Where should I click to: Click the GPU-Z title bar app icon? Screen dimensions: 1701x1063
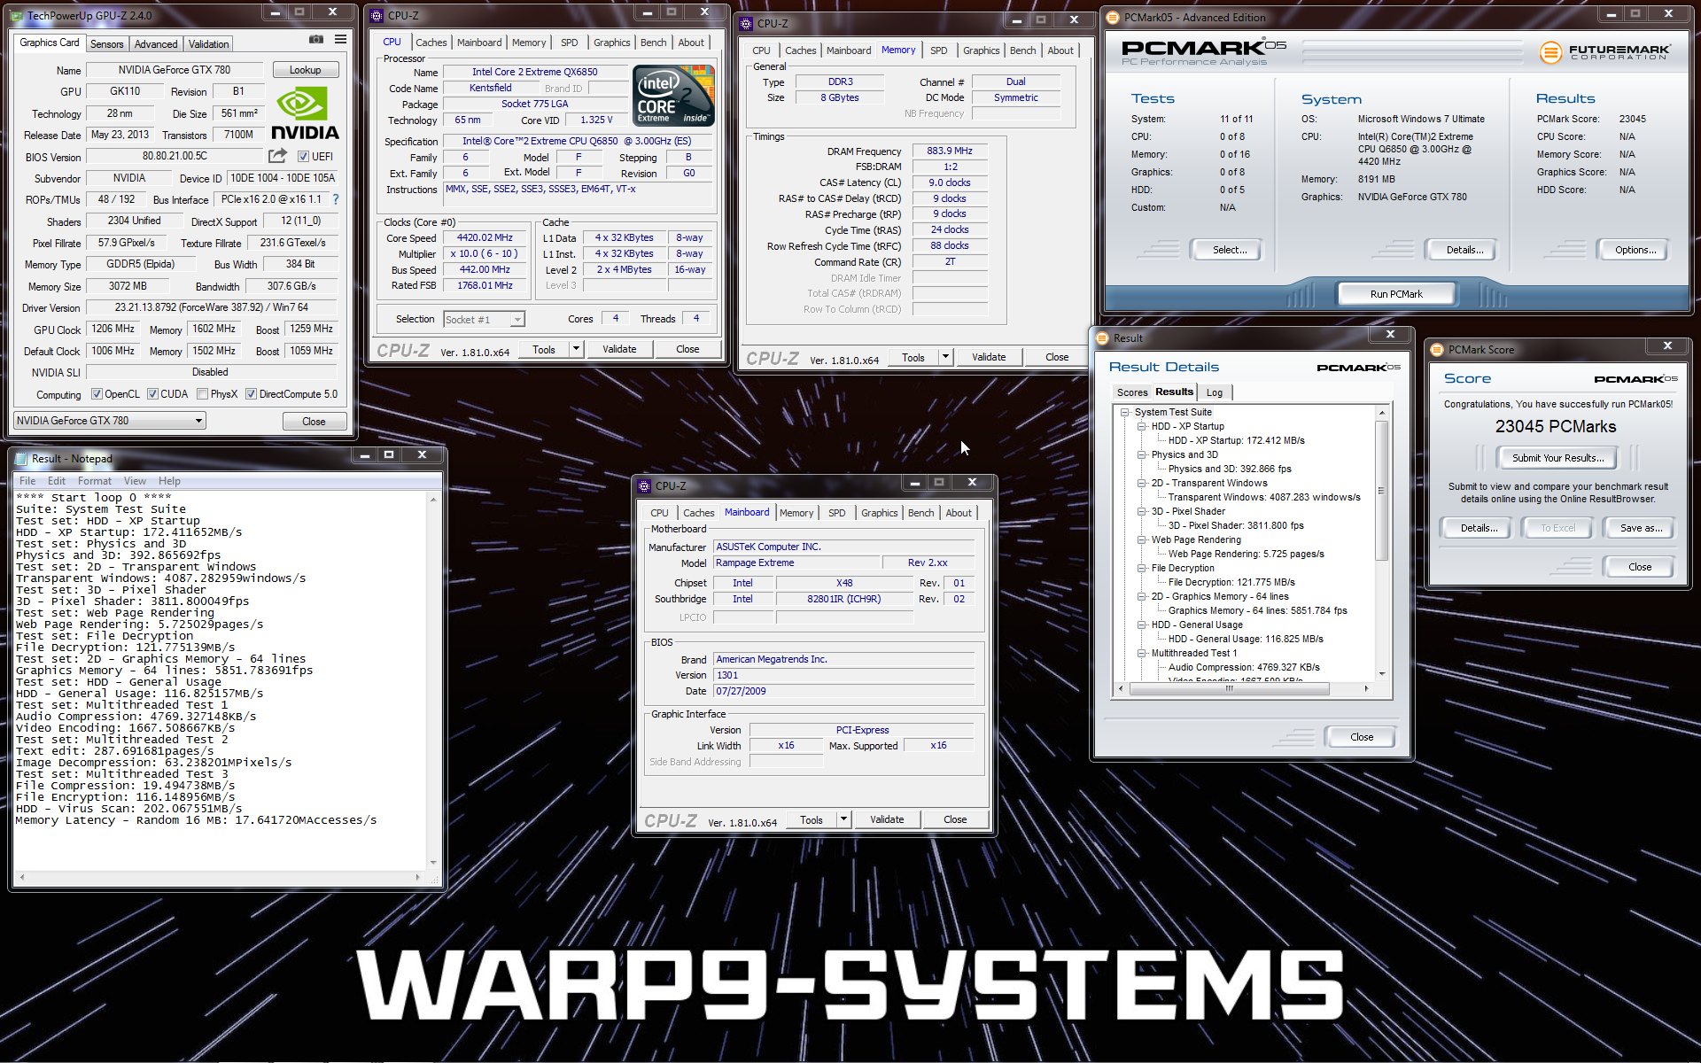pyautogui.click(x=18, y=15)
